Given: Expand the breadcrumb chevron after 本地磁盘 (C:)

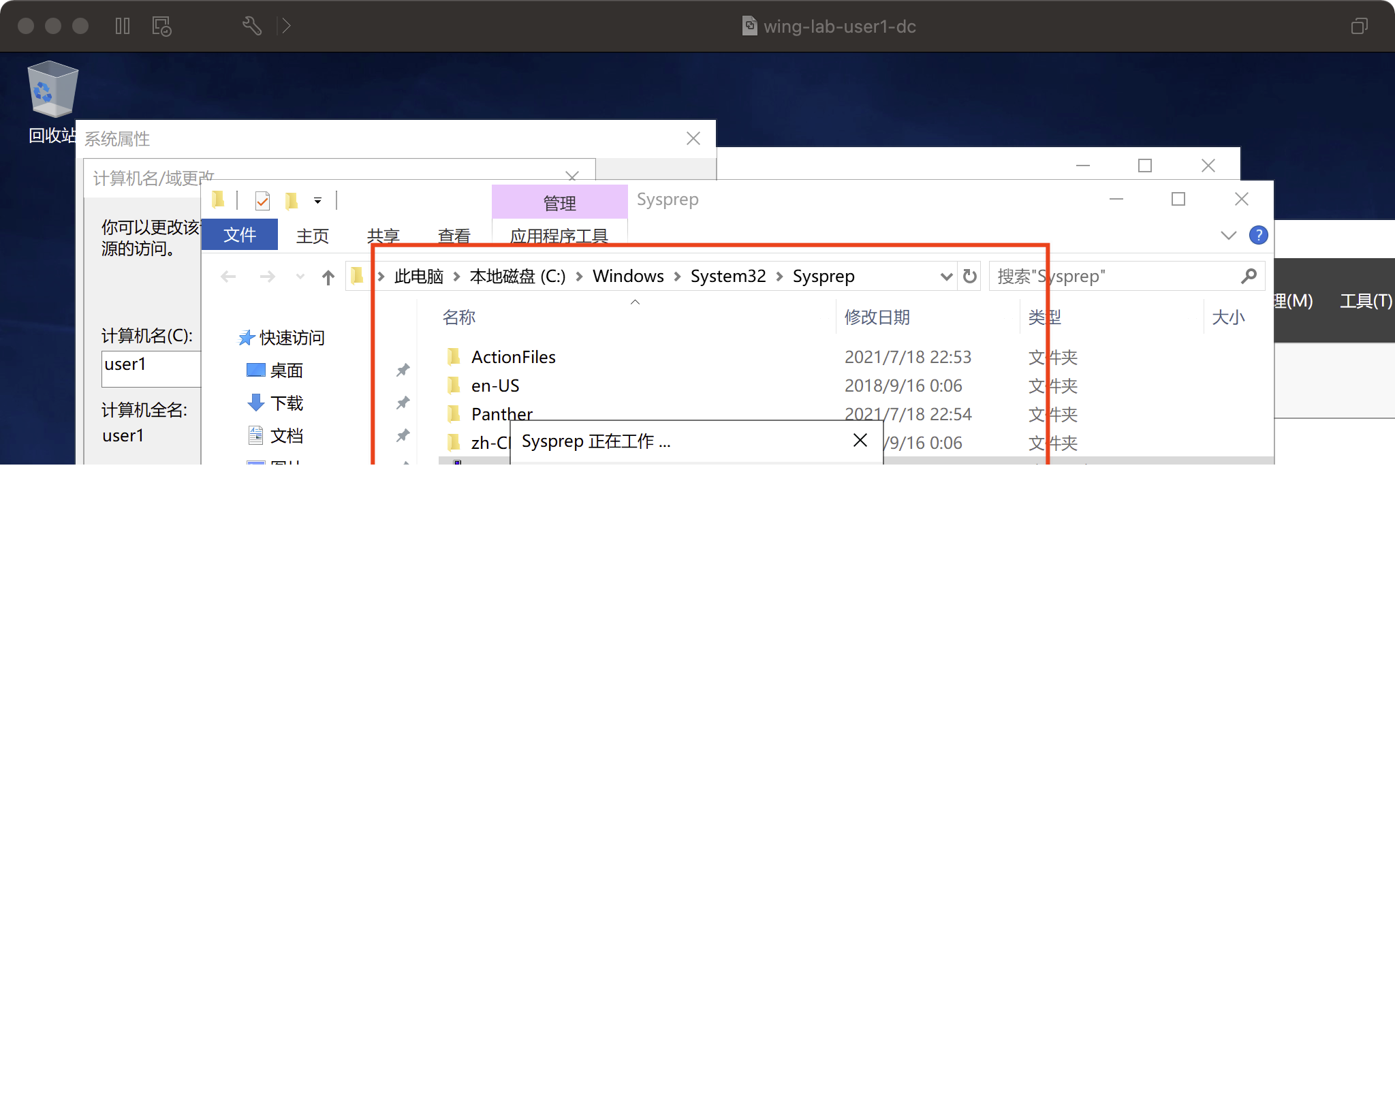Looking at the screenshot, I should (x=579, y=276).
